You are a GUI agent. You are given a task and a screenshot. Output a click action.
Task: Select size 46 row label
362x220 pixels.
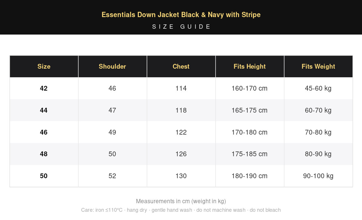click(44, 132)
